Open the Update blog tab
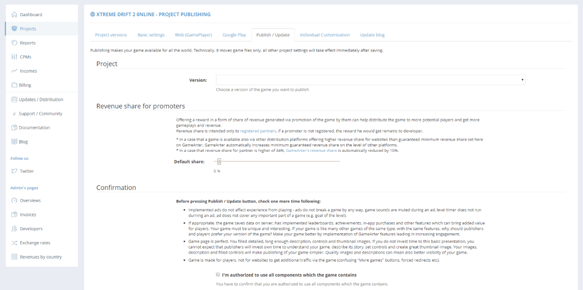 pos(372,35)
